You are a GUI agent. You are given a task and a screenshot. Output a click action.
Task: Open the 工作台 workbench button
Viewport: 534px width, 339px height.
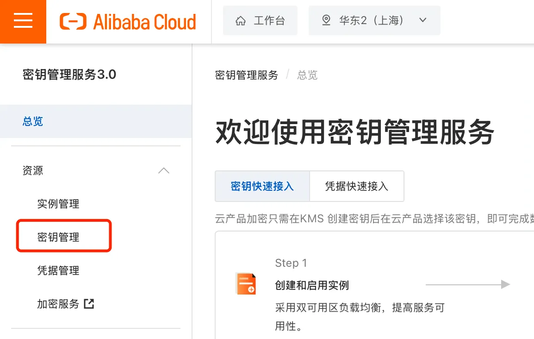tap(260, 21)
